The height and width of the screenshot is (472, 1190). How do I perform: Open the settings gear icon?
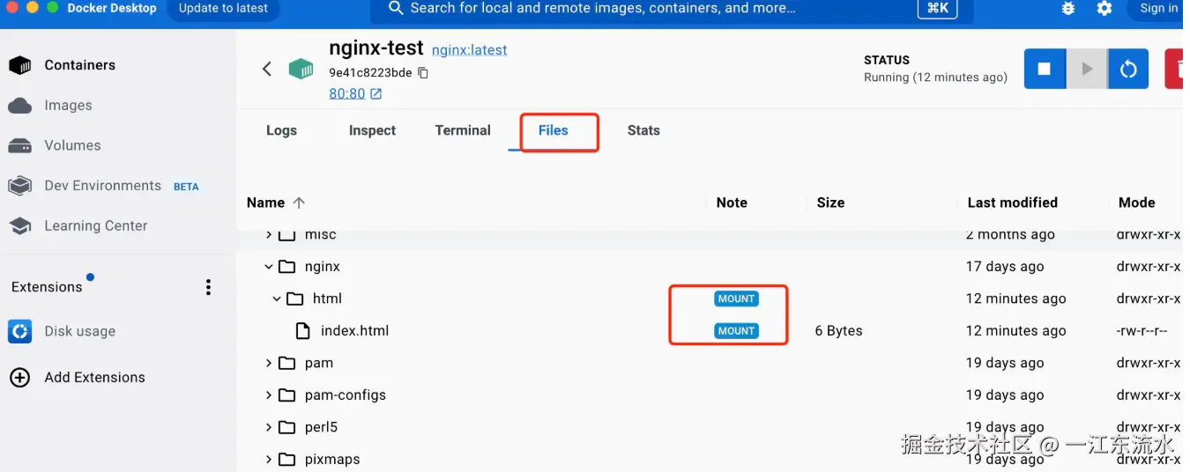1104,9
